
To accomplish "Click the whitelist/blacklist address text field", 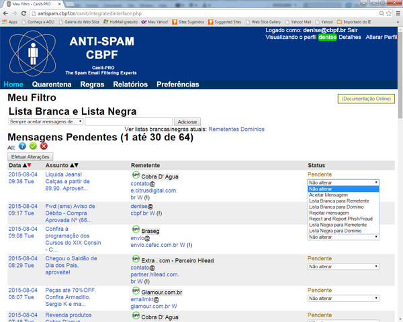I will 128,121.
